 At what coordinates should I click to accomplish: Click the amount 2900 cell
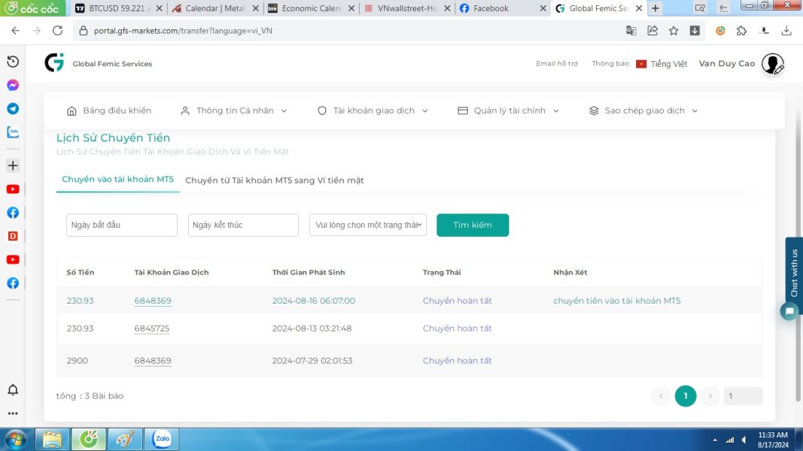(x=78, y=361)
